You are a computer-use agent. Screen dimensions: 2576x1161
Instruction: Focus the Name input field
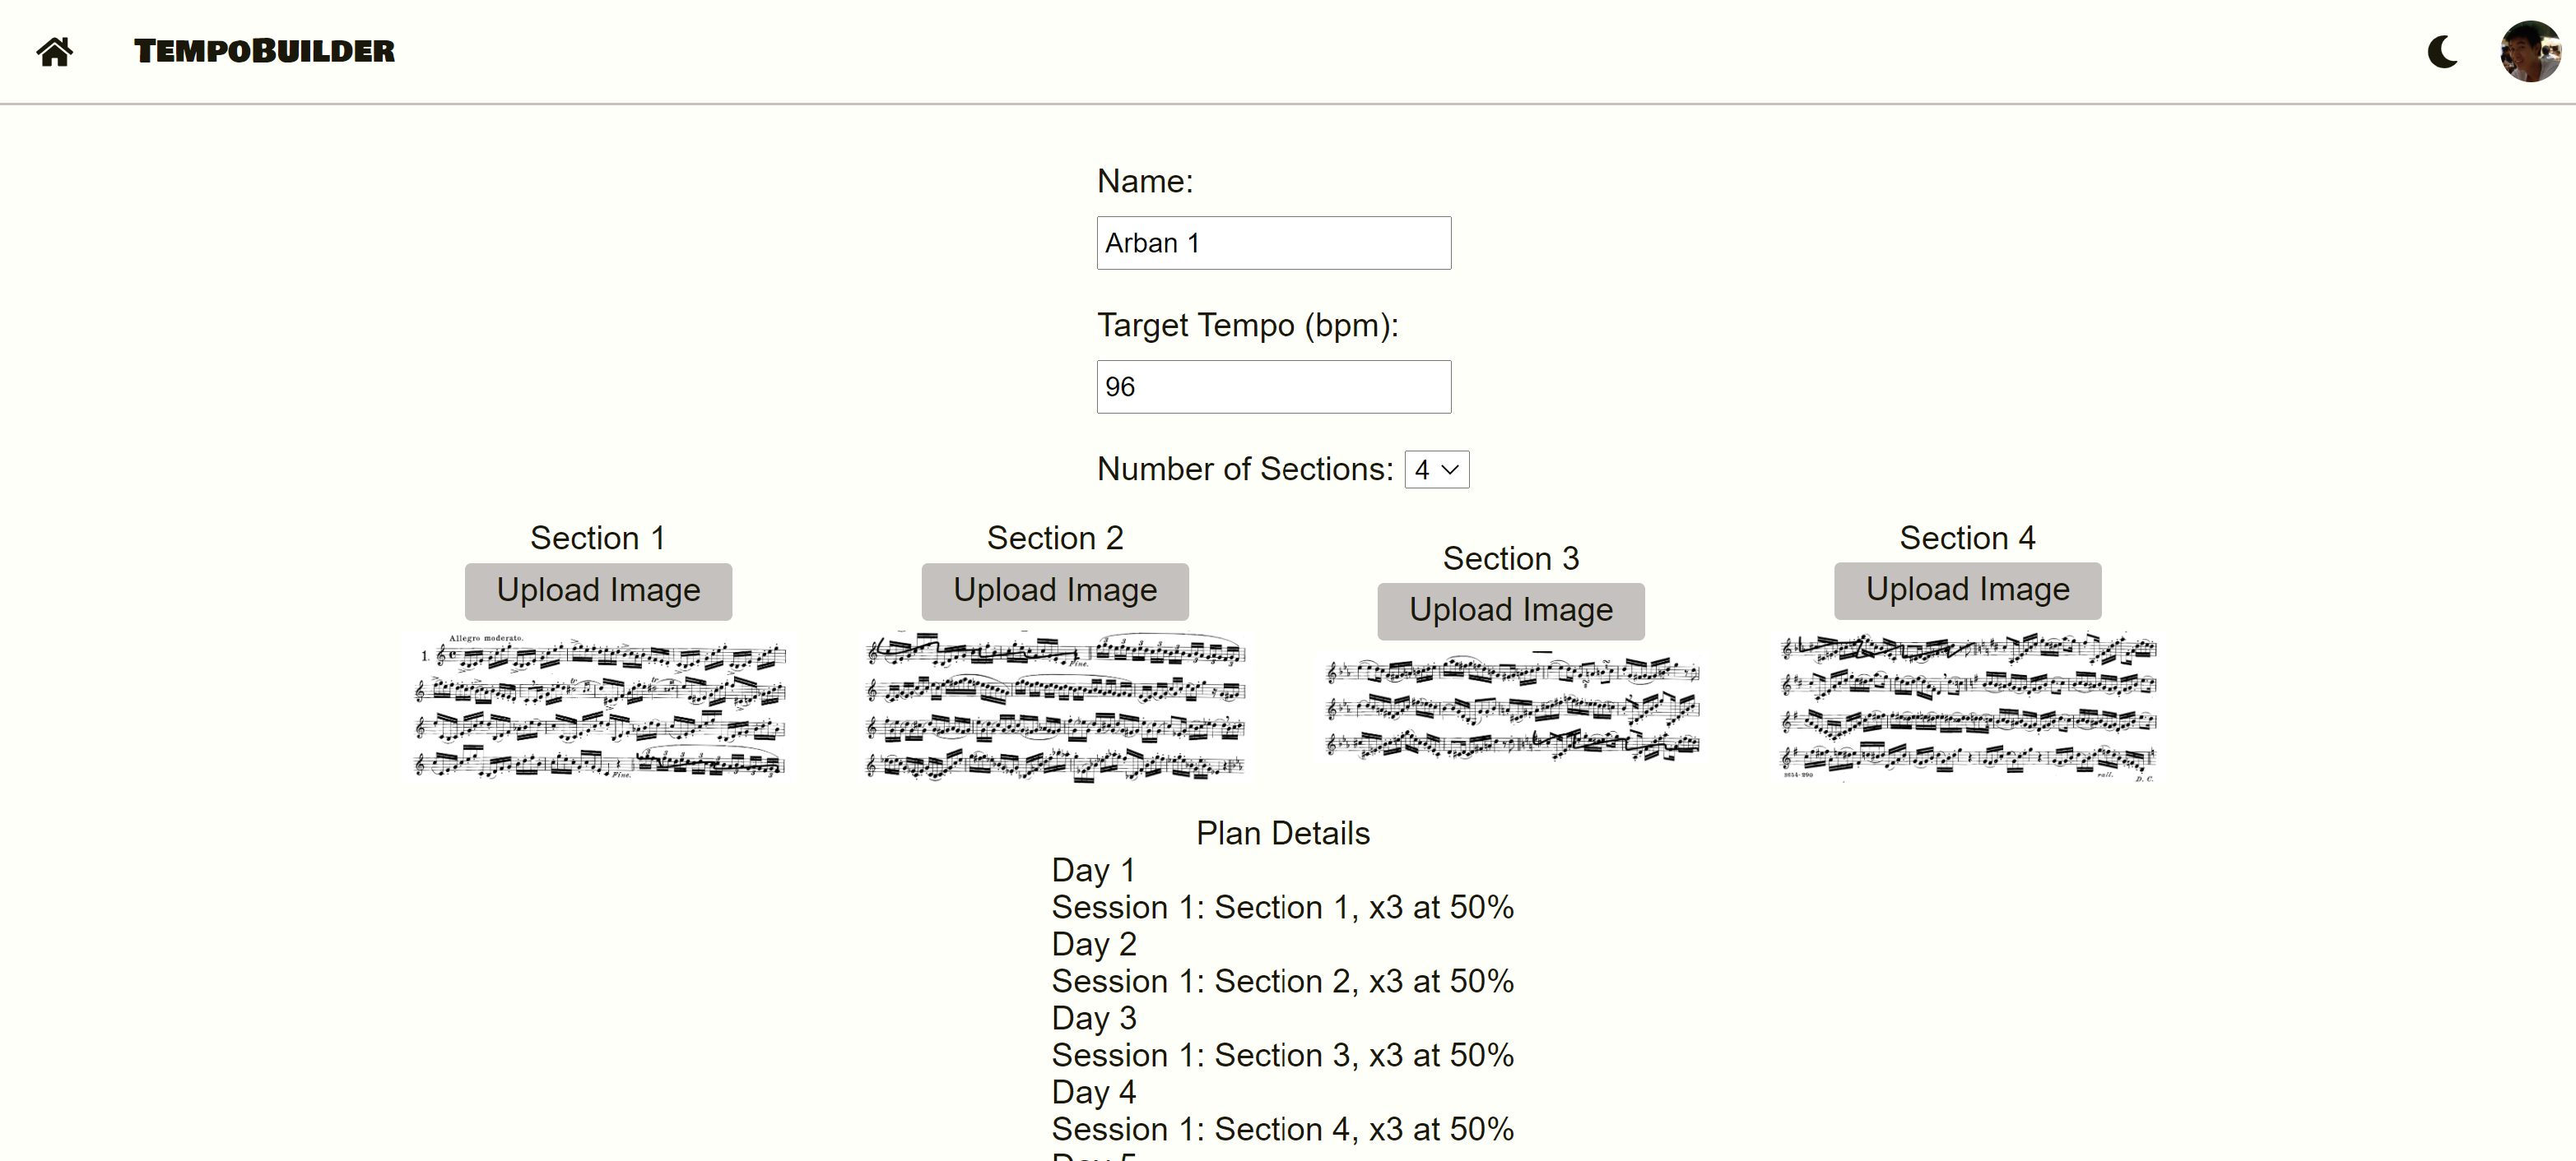[1273, 243]
